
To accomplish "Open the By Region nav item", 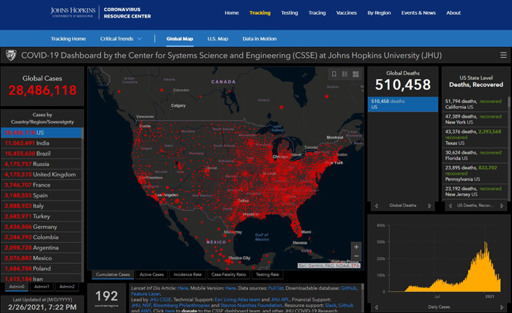I will pyautogui.click(x=379, y=12).
